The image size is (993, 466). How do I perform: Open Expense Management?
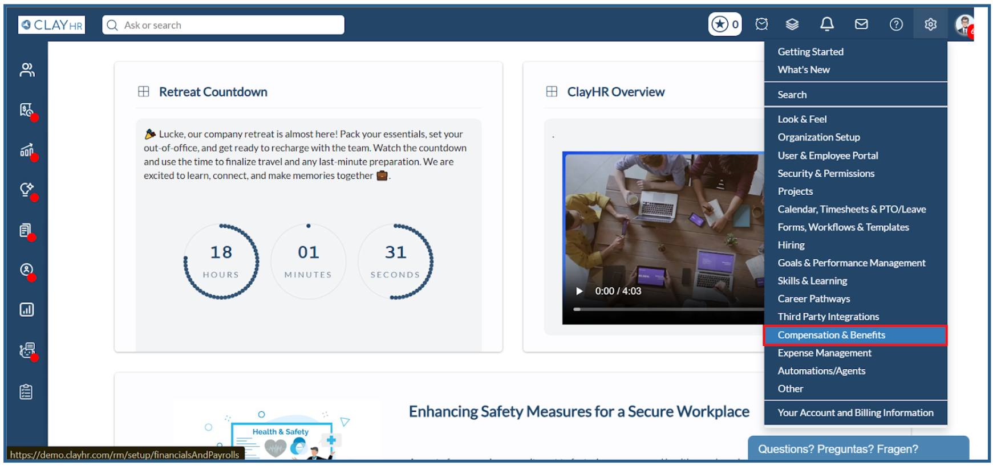point(824,353)
